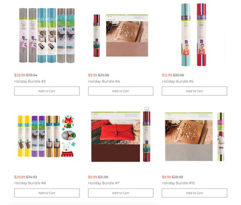Screen dimensions: 241x205
Task: Add Holiday Bundle #5 to cart
Action: [194, 91]
